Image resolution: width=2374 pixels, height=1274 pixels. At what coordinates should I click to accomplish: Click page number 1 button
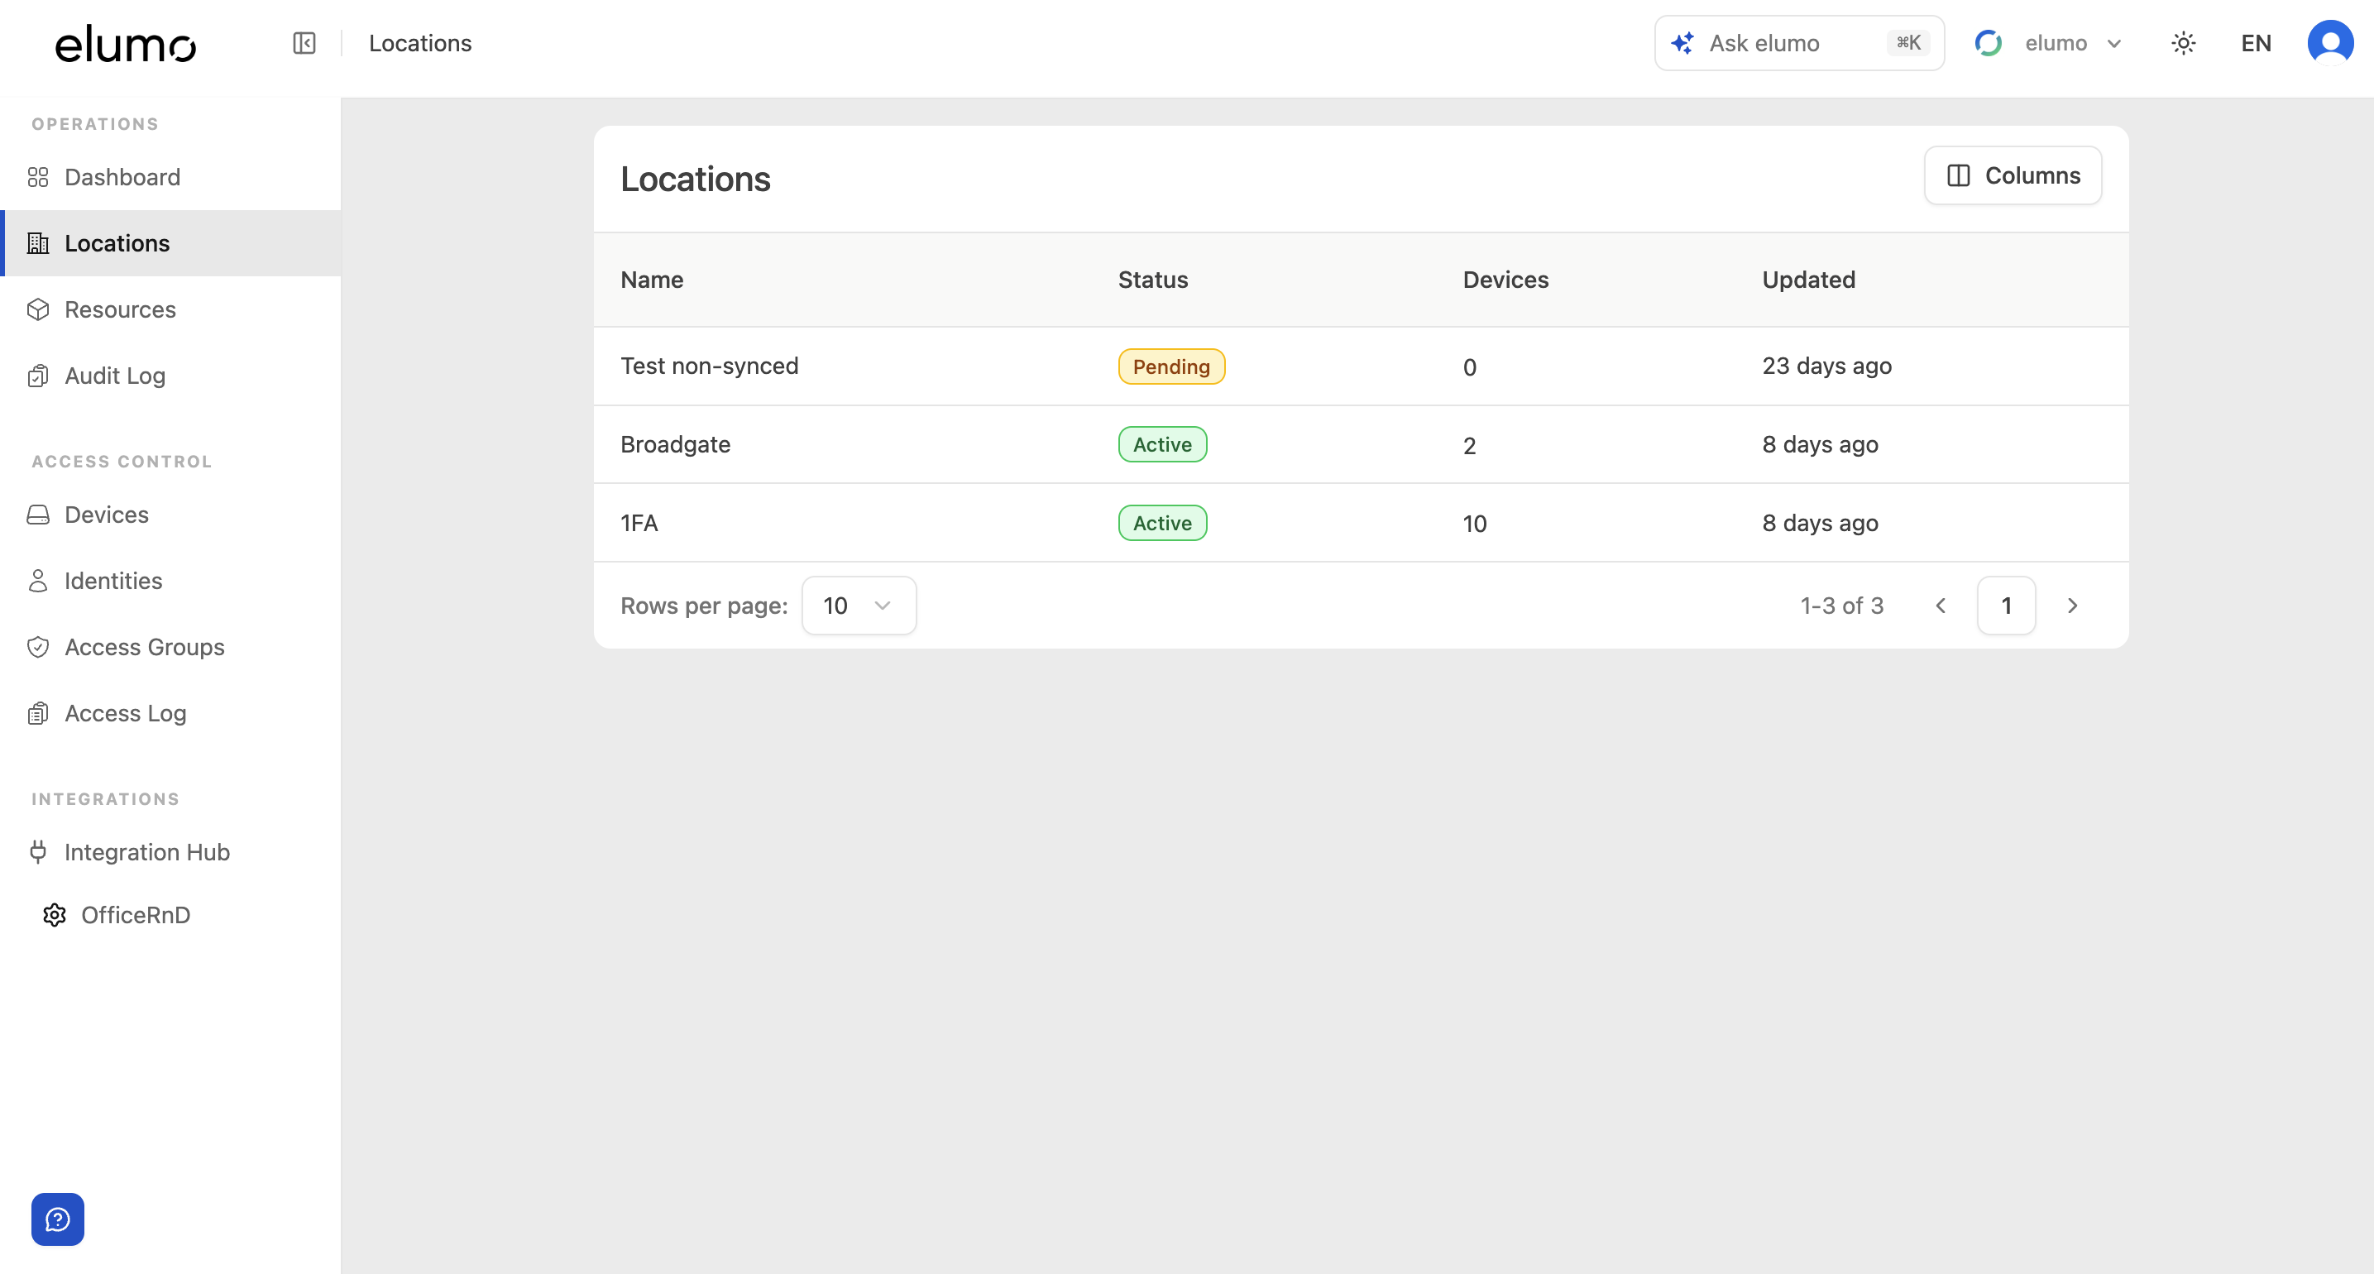tap(2006, 606)
